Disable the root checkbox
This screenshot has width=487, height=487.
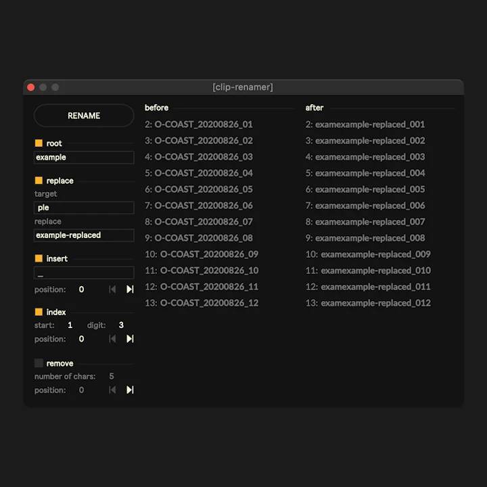pos(39,143)
